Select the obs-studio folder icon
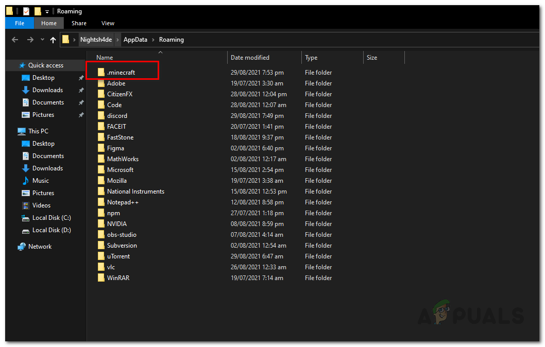Image resolution: width=545 pixels, height=347 pixels. [x=101, y=234]
